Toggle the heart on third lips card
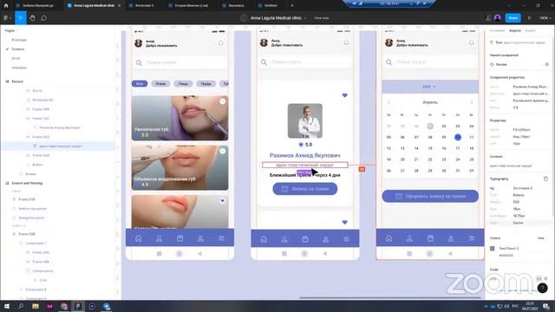Image resolution: width=555 pixels, height=312 pixels. [223, 200]
